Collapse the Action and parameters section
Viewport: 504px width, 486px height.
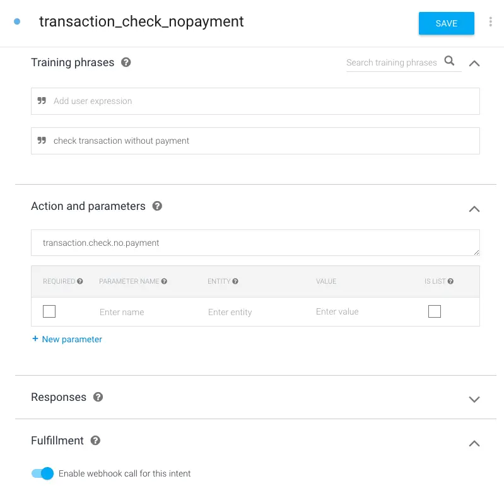coord(474,209)
